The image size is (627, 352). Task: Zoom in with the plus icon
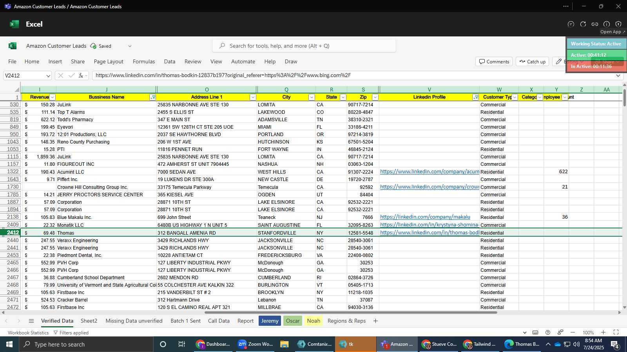pos(603,332)
